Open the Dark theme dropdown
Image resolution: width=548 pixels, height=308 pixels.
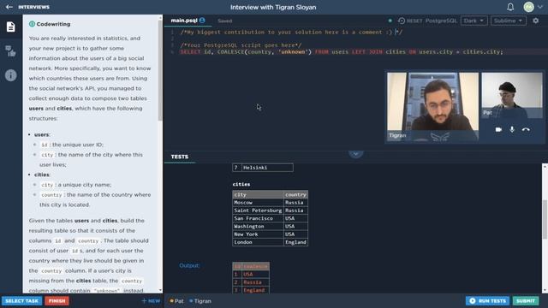pos(474,21)
